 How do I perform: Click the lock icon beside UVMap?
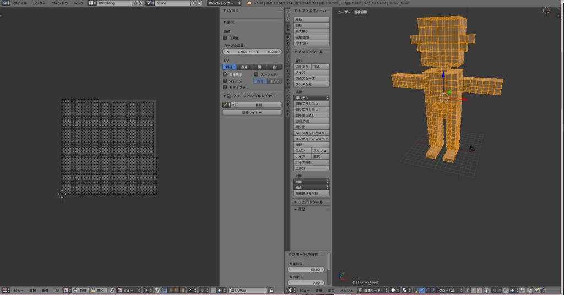[x=272, y=291]
